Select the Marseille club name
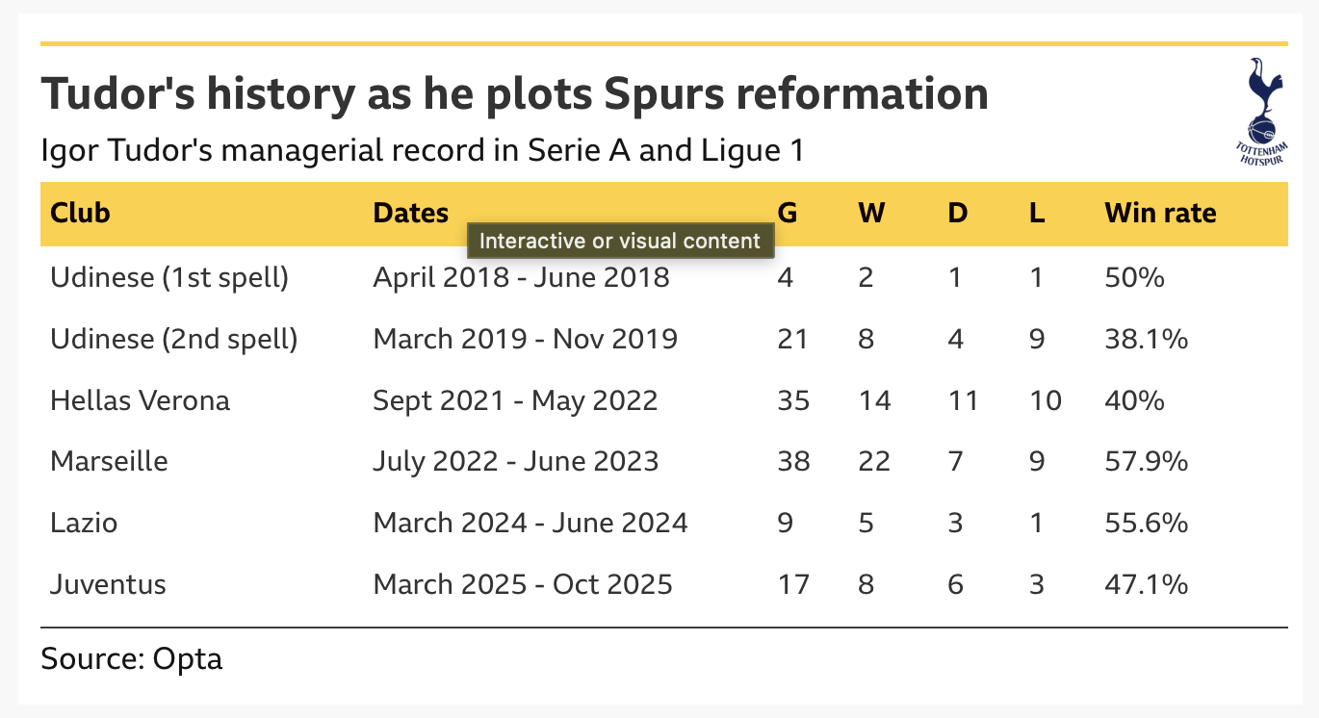 [109, 461]
